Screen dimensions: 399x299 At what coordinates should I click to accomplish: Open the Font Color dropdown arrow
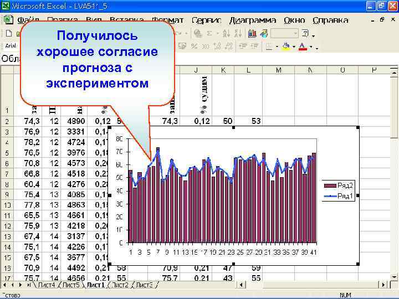pos(311,47)
